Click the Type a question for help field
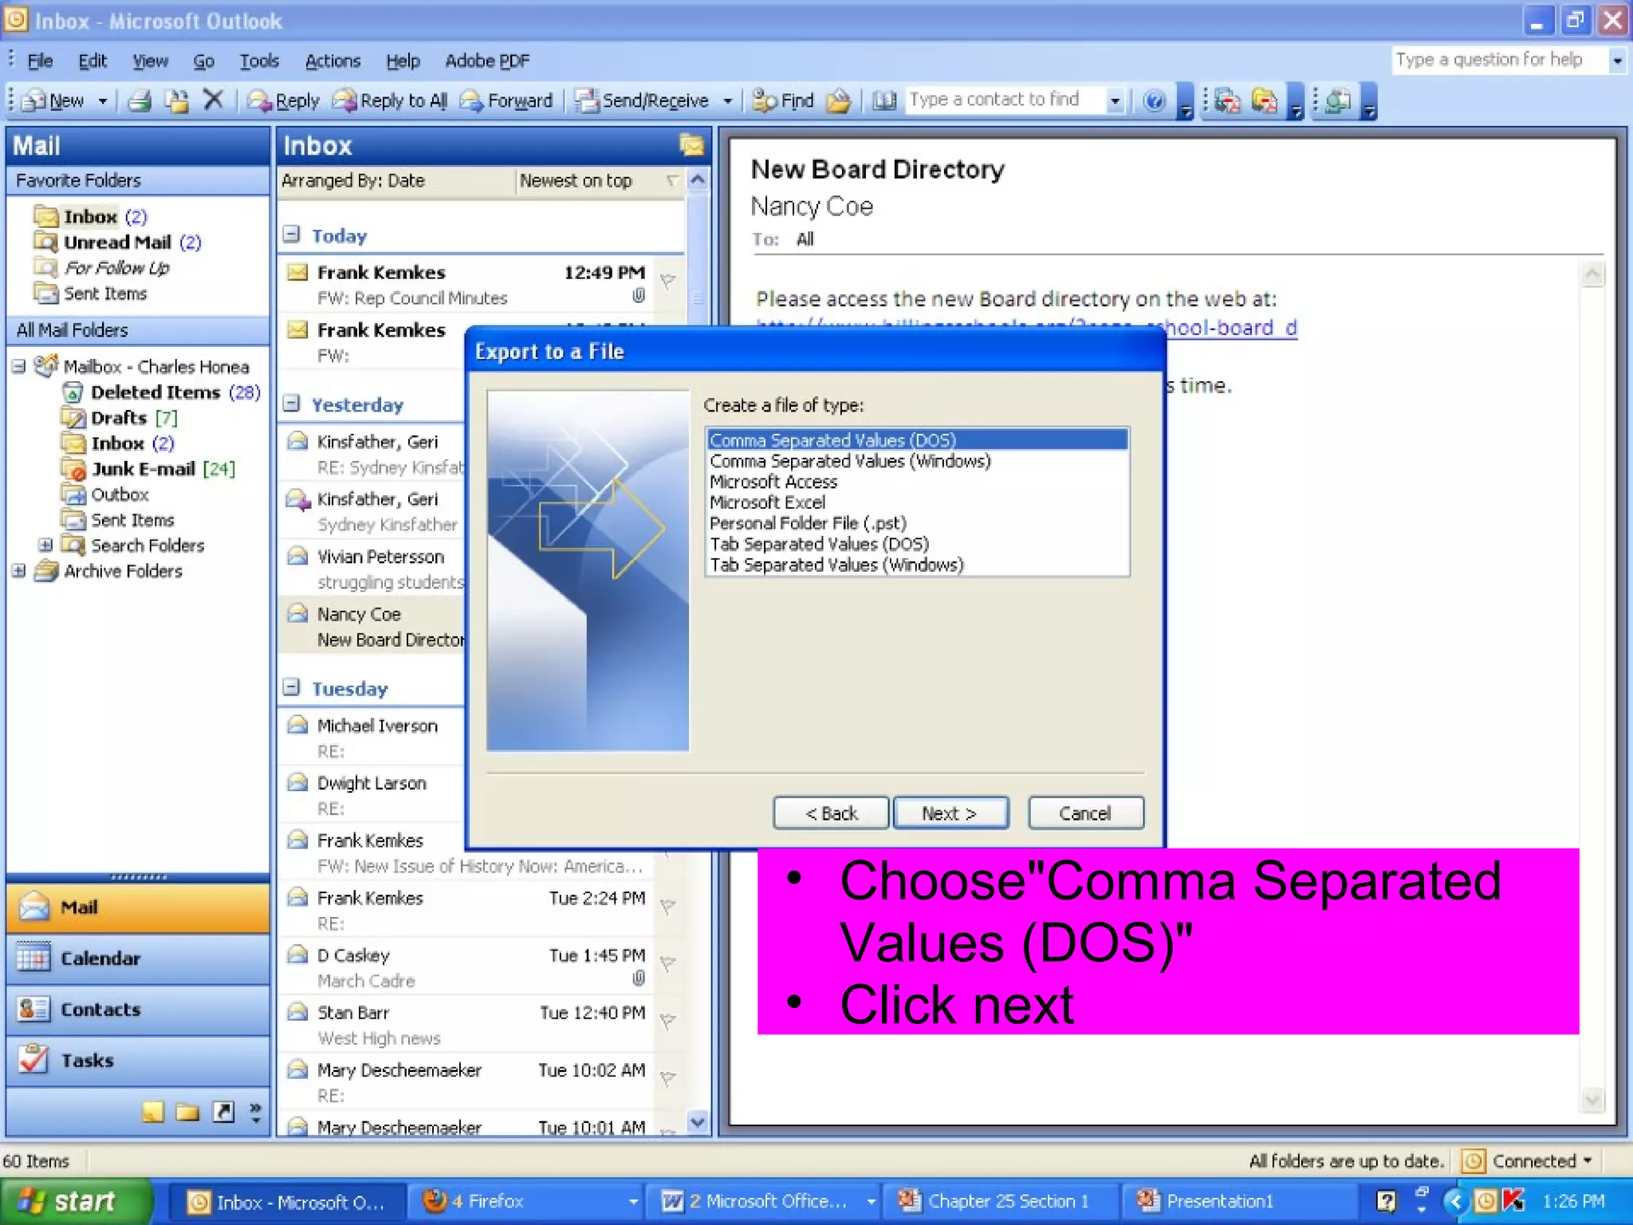Image resolution: width=1633 pixels, height=1225 pixels. click(x=1500, y=60)
